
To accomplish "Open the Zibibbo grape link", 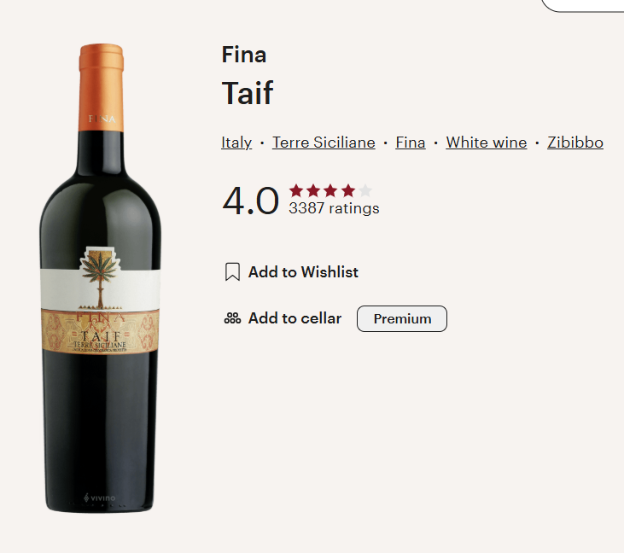I will pos(575,143).
